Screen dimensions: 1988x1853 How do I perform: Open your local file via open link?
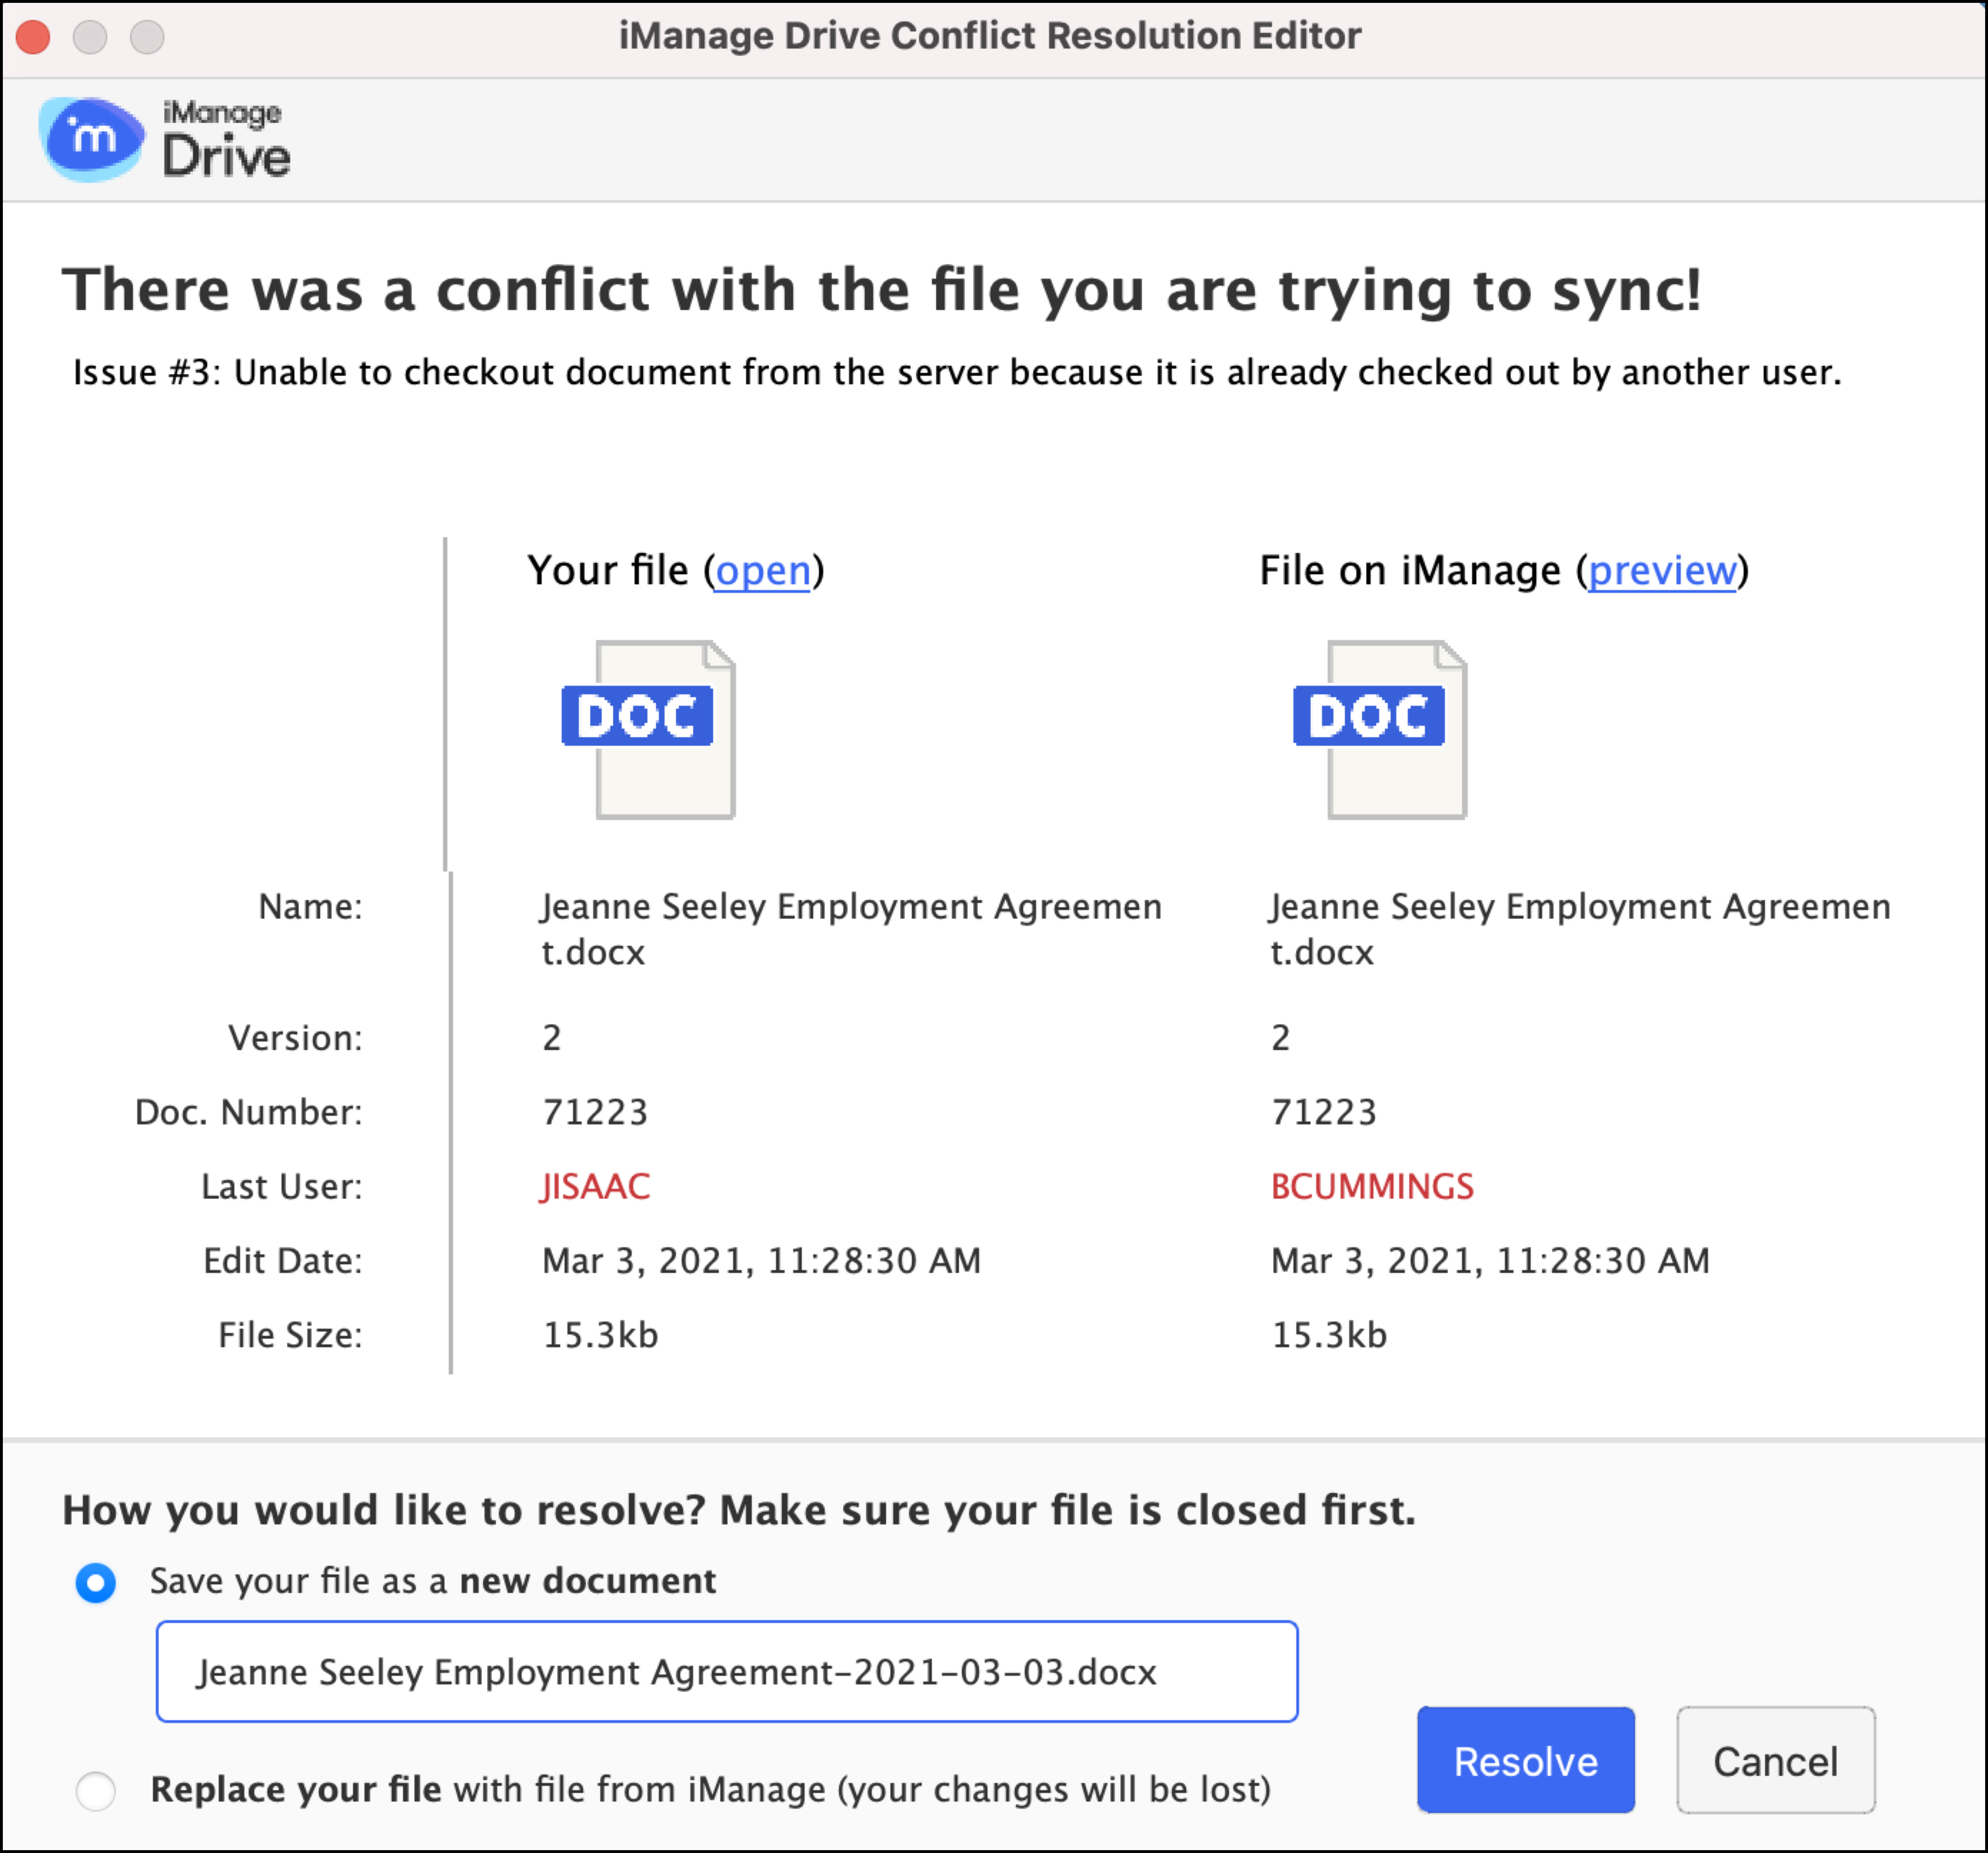coord(762,571)
